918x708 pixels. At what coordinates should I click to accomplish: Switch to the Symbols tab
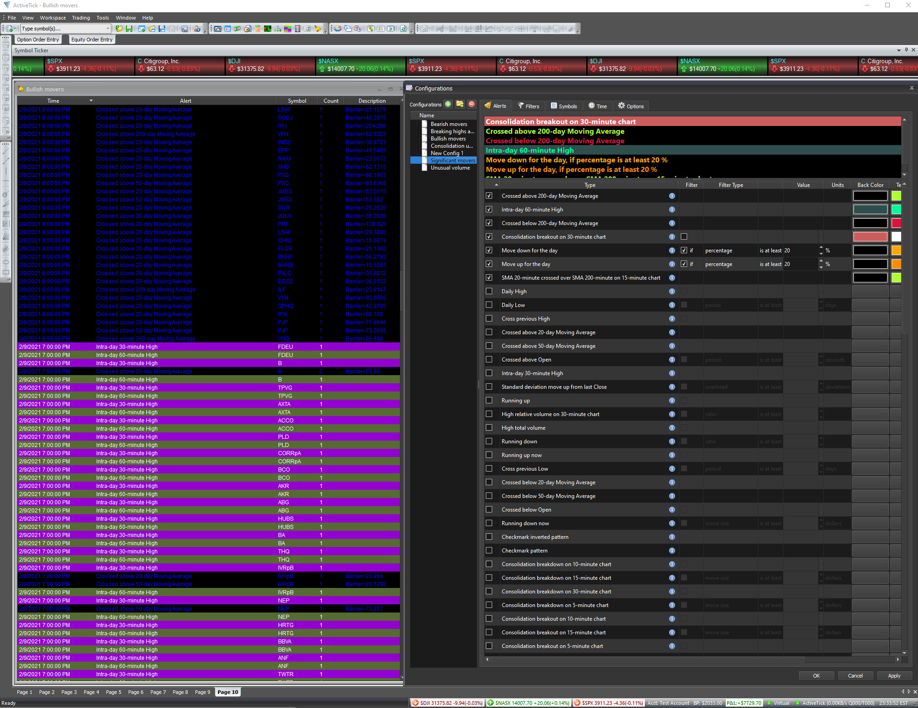click(564, 106)
